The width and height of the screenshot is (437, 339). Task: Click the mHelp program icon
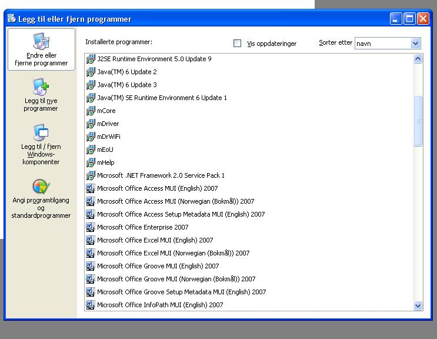coord(91,162)
